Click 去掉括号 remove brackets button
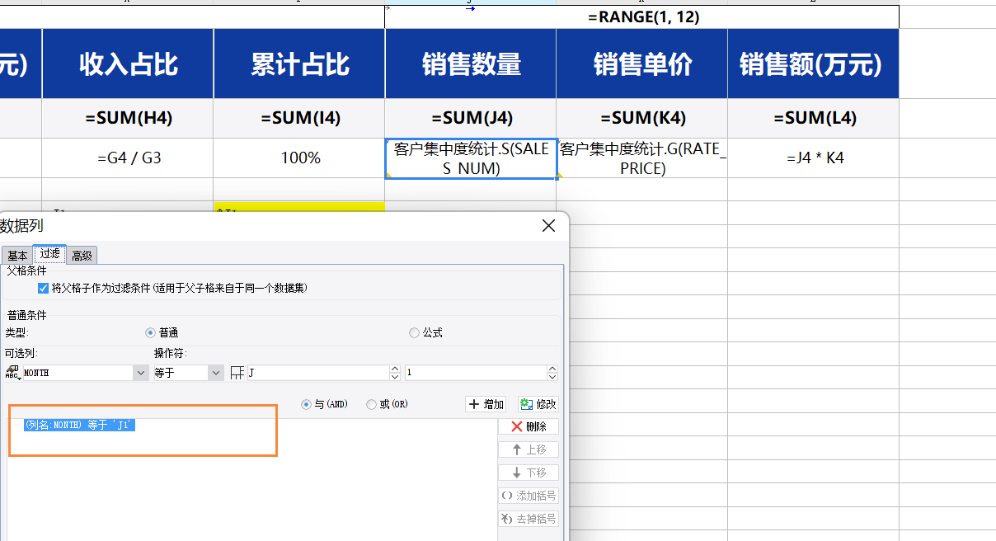The image size is (996, 541). (529, 519)
